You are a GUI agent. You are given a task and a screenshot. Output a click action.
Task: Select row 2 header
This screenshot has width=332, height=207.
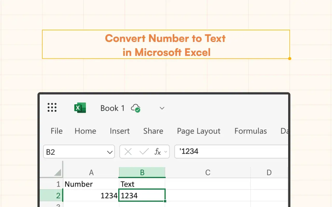pos(51,196)
